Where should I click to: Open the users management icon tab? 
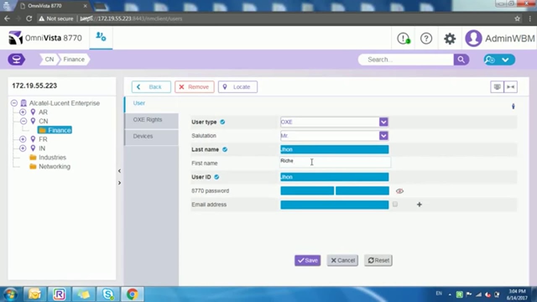coord(101,37)
